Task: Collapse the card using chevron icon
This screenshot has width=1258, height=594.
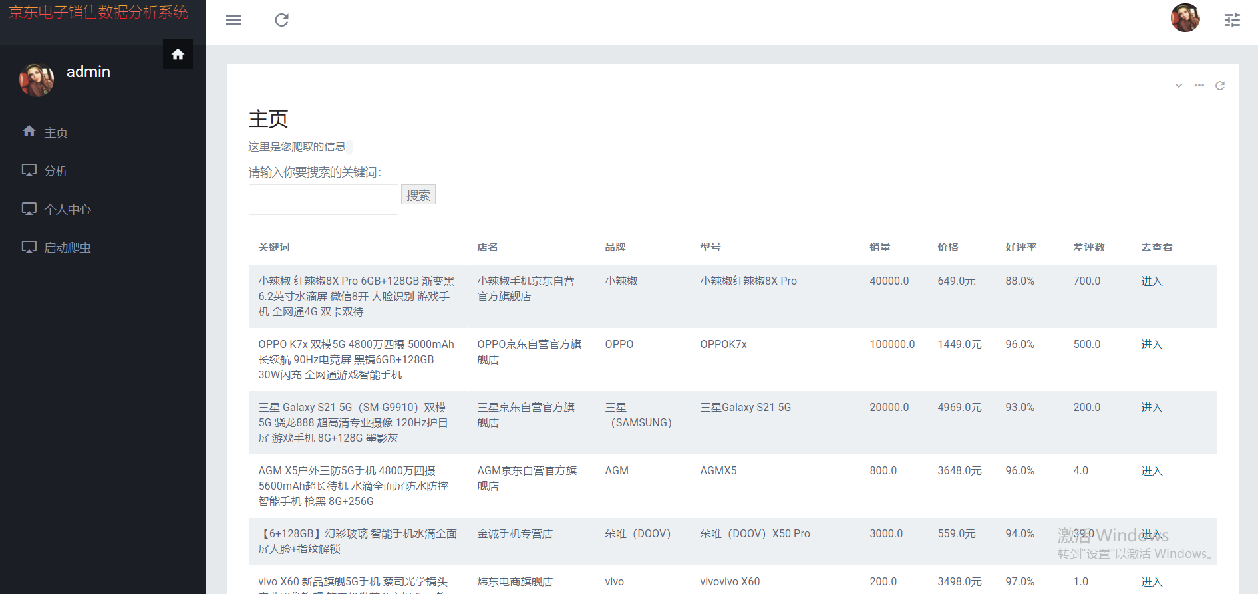Action: pos(1178,86)
